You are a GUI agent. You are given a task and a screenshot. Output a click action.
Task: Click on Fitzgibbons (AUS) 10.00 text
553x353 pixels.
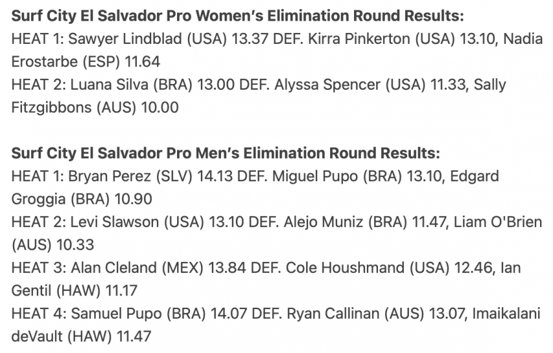tap(95, 108)
